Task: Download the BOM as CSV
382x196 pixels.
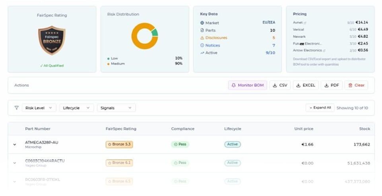Action: [280, 85]
